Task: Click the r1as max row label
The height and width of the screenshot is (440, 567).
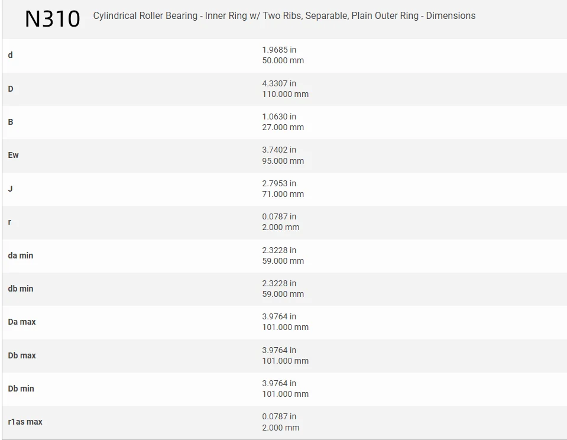Action: coord(25,422)
